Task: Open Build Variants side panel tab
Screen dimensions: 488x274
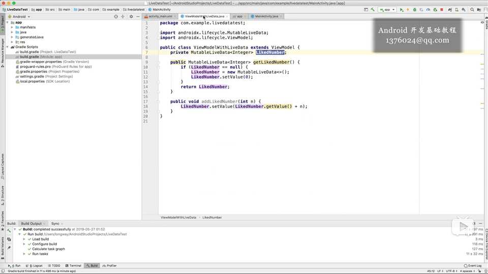Action: point(3,249)
